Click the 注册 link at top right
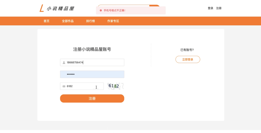The width and height of the screenshot is (261, 133). tap(219, 8)
